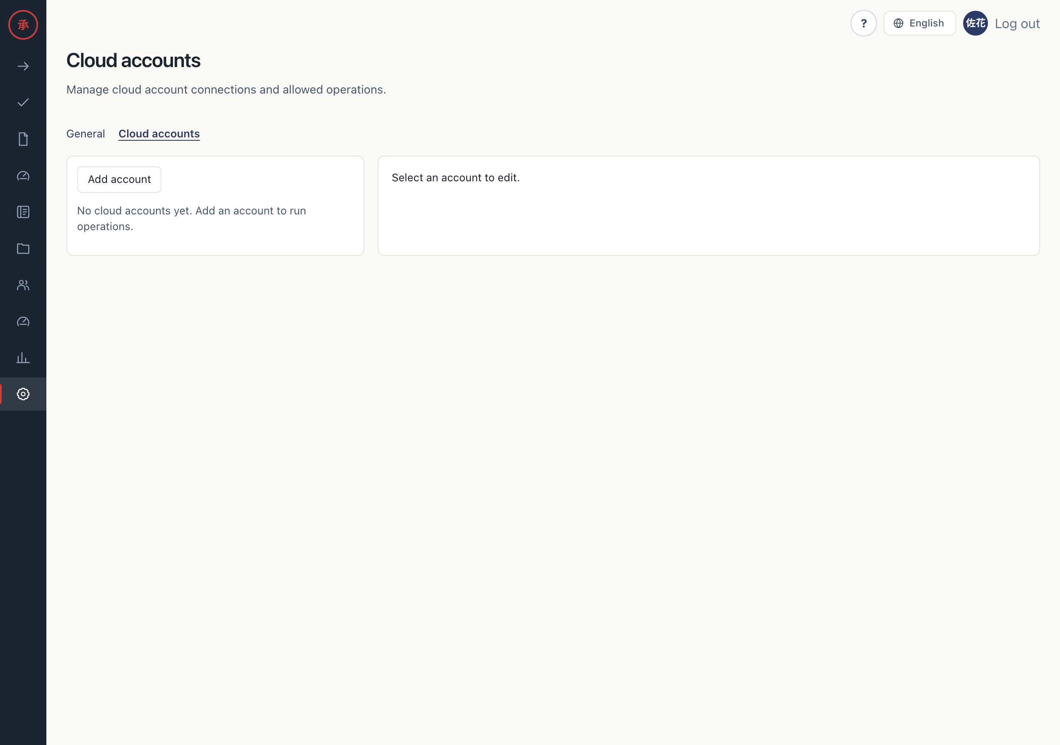
Task: Click the 佐花 user avatar
Action: click(975, 23)
